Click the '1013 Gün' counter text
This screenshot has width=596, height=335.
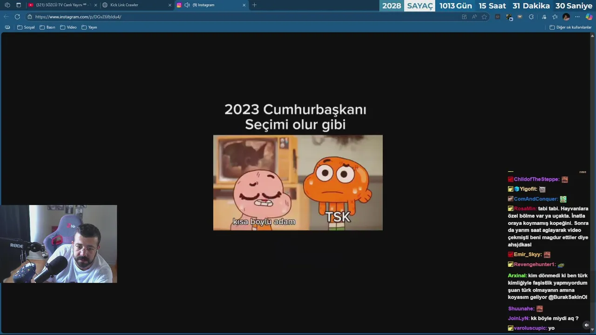[x=456, y=6]
